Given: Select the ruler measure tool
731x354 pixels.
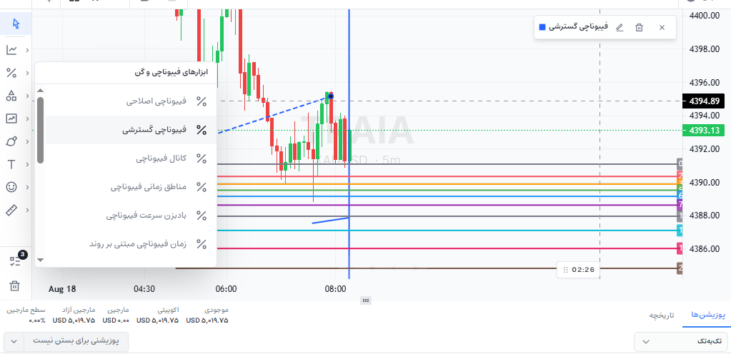Looking at the screenshot, I should tap(11, 210).
